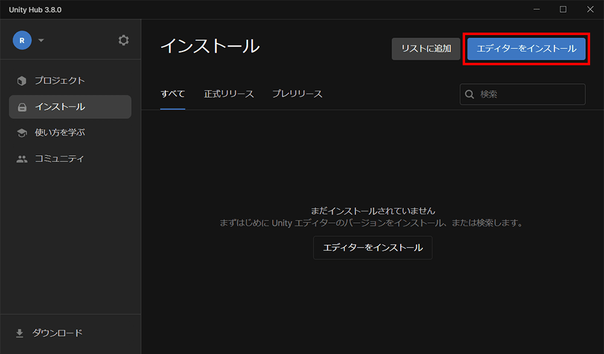Focus the 検索 search field

pos(522,94)
